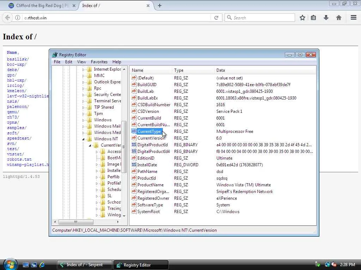Click the SystemRoot value icon

[134, 211]
